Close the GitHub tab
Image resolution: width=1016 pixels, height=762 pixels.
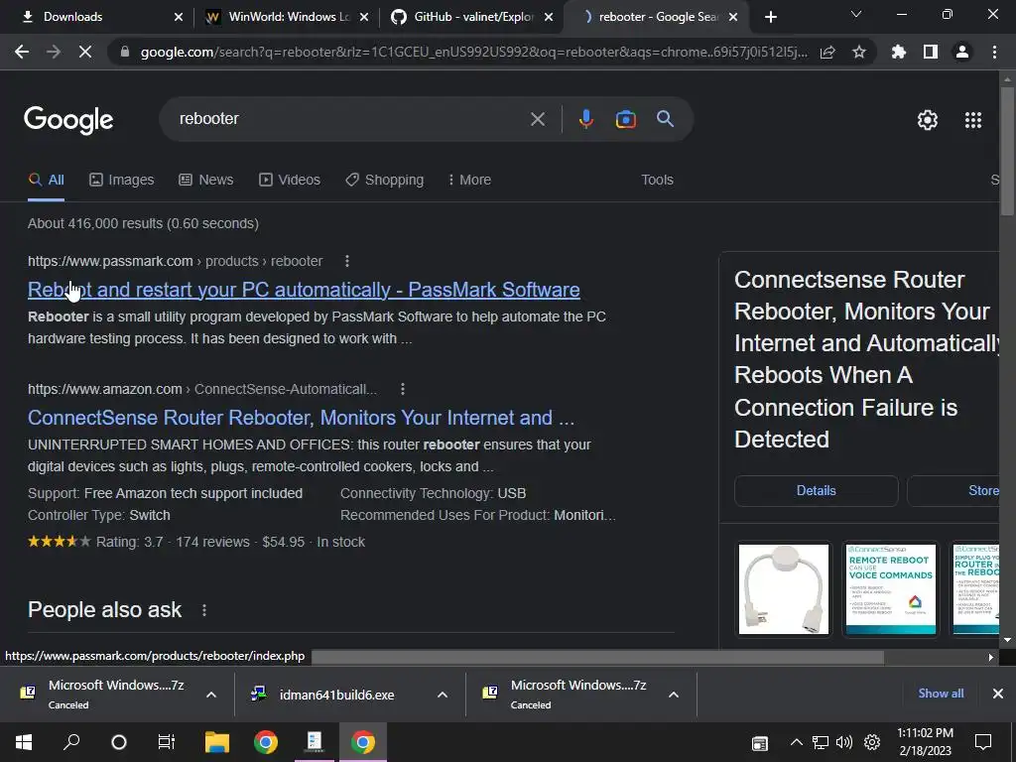tap(549, 17)
